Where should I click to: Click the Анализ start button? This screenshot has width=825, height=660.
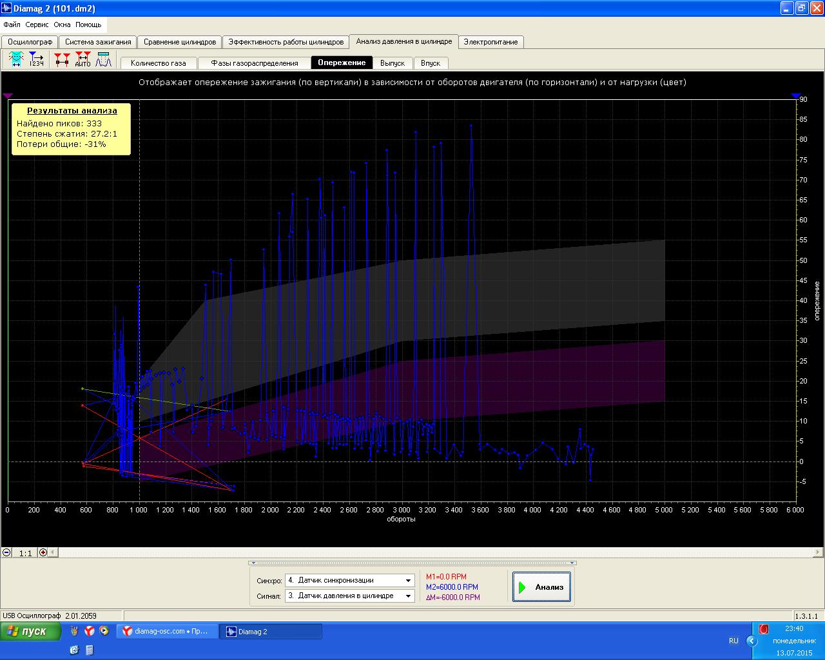click(x=541, y=587)
